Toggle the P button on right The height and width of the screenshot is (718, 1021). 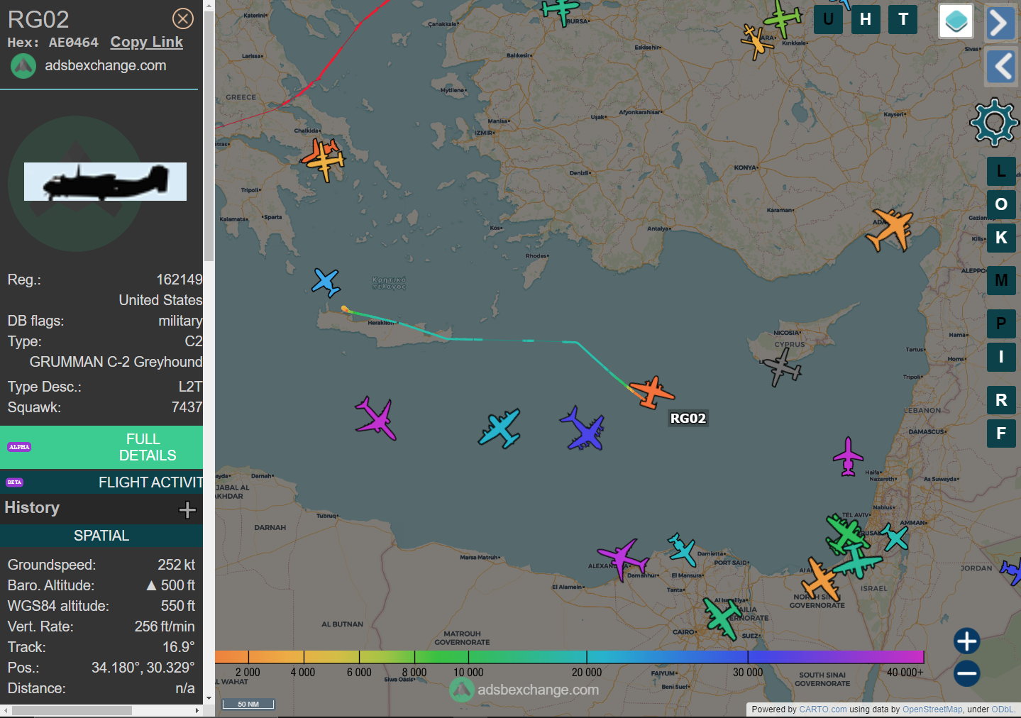tap(1001, 324)
